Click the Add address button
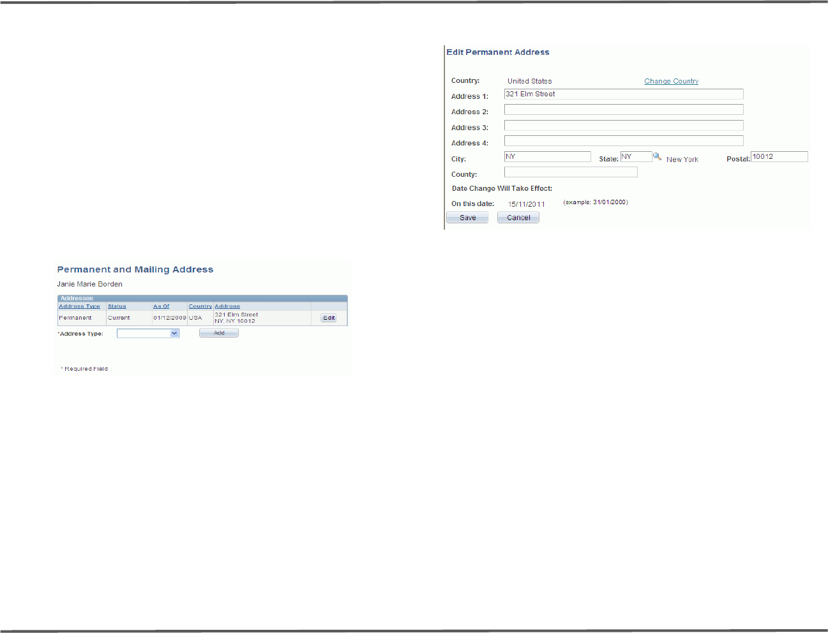The width and height of the screenshot is (828, 633). coord(219,333)
